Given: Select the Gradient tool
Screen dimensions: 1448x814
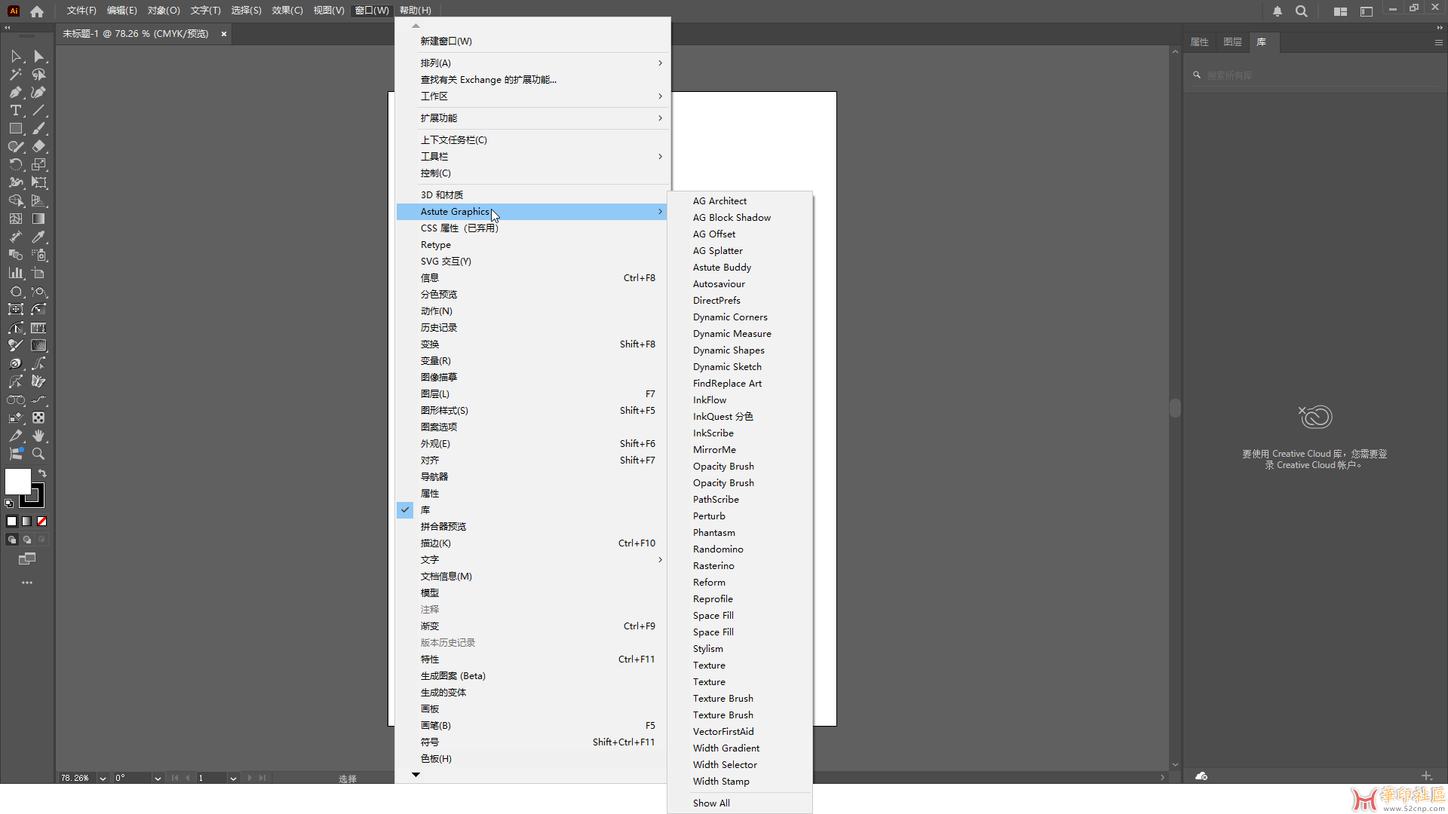Looking at the screenshot, I should tap(38, 219).
